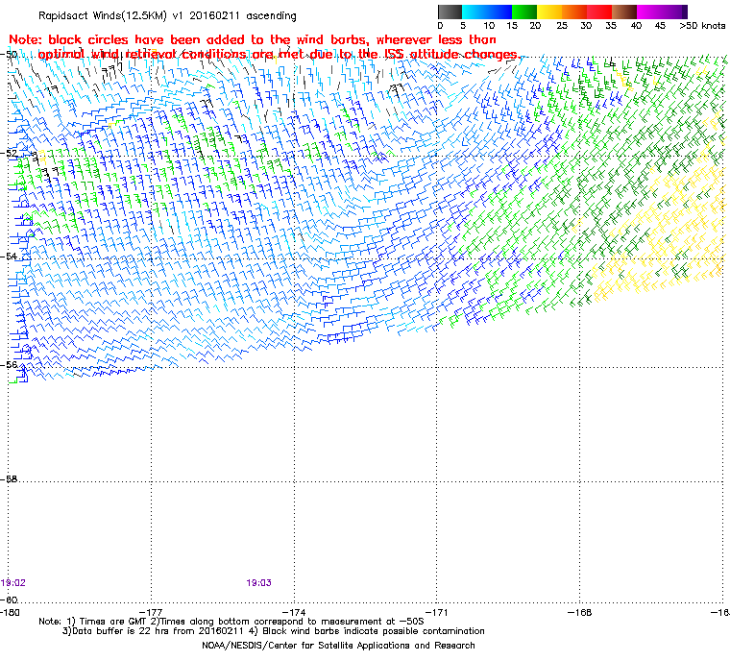730x661 pixels.
Task: Click the '-54' latitude axis label
Action: point(10,257)
